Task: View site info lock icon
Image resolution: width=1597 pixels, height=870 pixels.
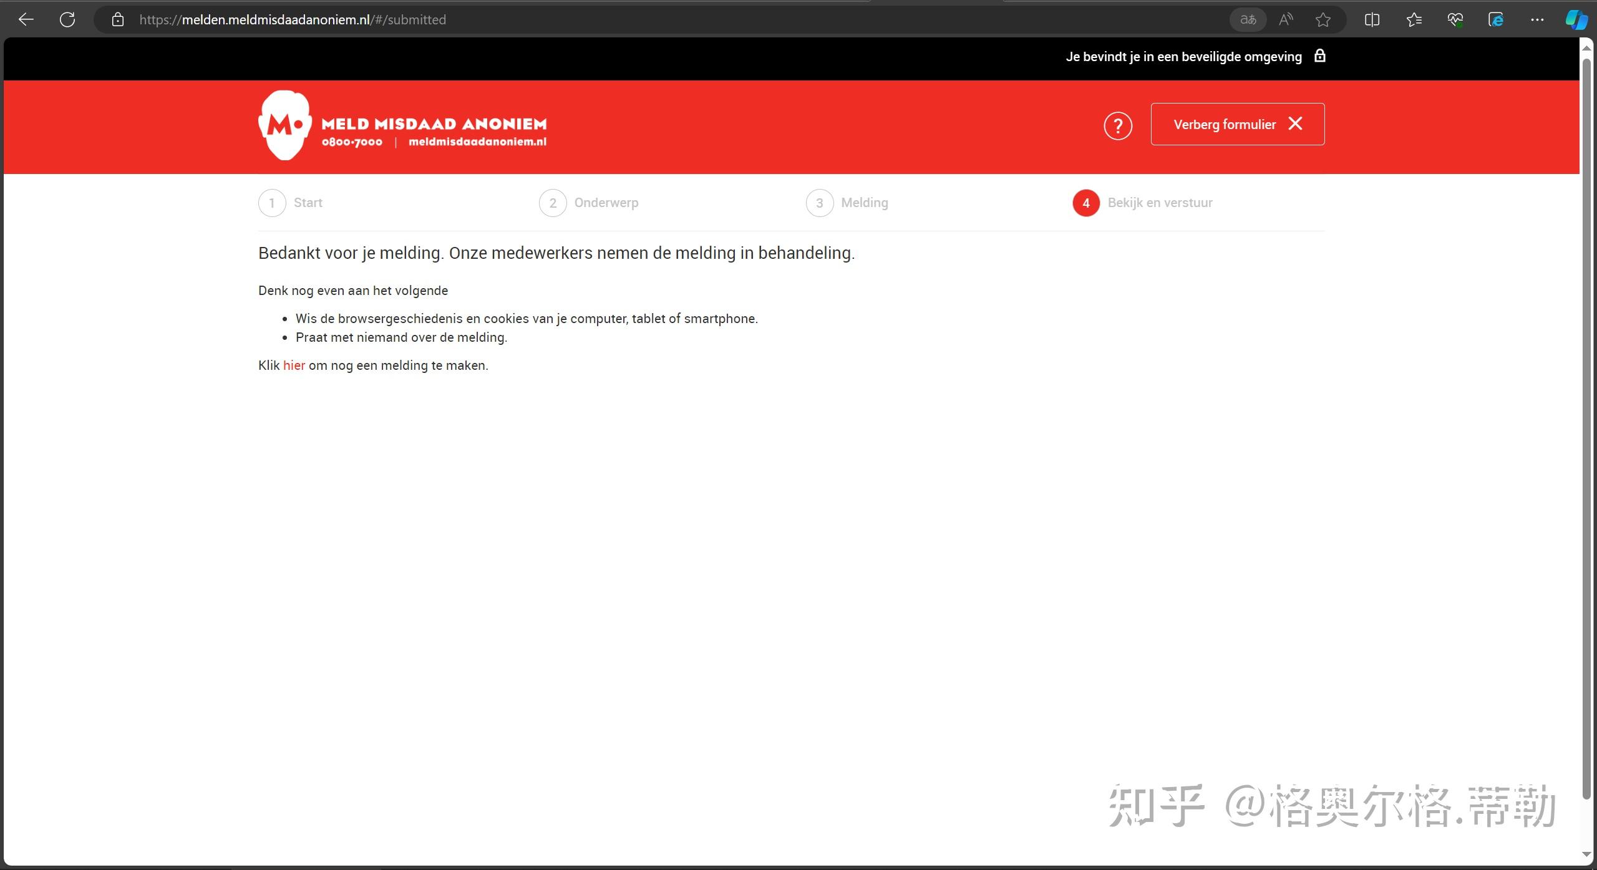Action: 117,19
